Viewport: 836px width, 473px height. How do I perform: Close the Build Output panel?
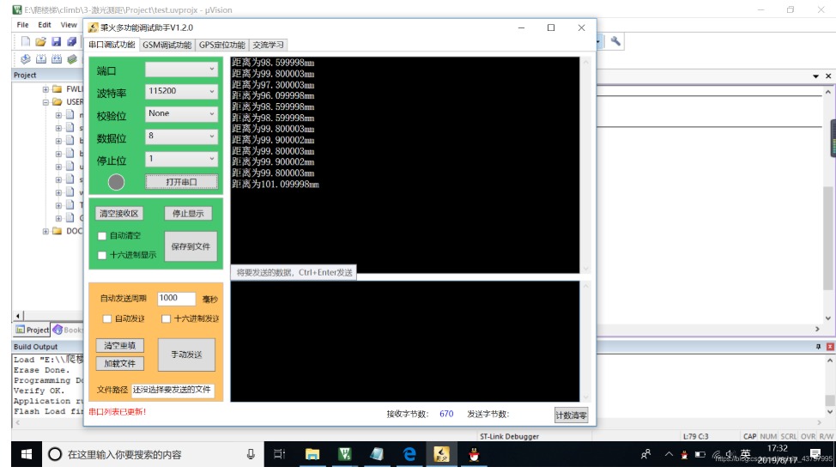pos(830,347)
